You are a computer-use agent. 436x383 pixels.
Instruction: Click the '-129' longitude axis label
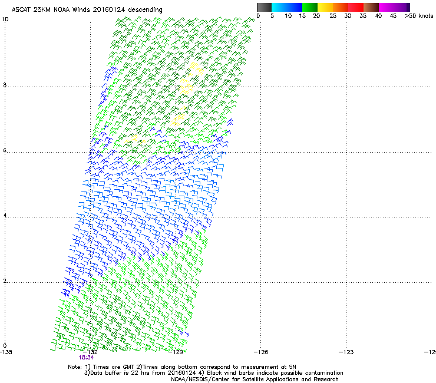pos(176,352)
